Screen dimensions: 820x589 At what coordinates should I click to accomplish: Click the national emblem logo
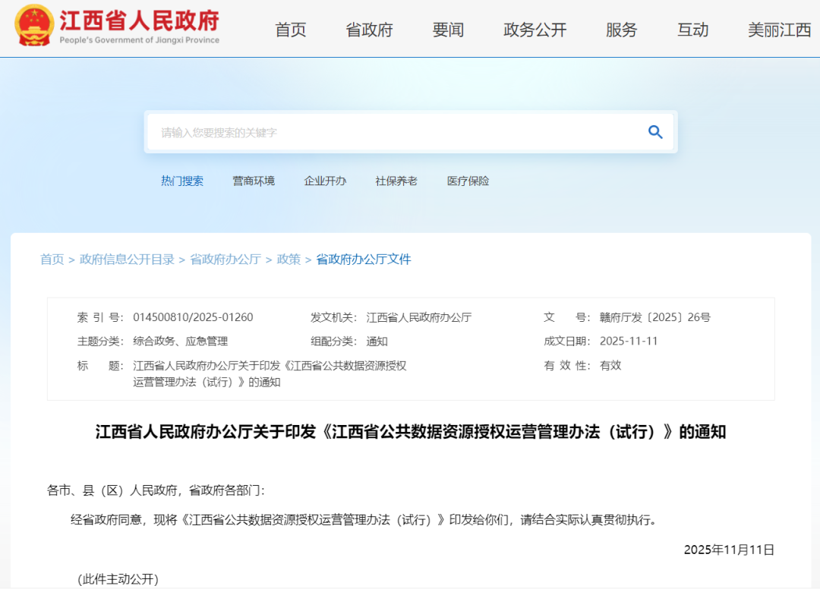pyautogui.click(x=34, y=26)
